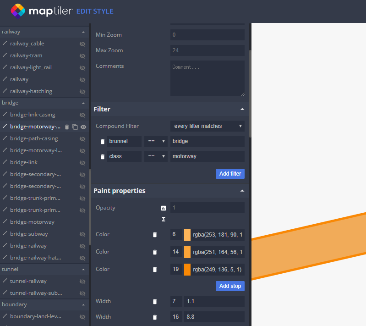The width and height of the screenshot is (366, 326).
Task: Click into the Comments text area
Action: [x=207, y=78]
